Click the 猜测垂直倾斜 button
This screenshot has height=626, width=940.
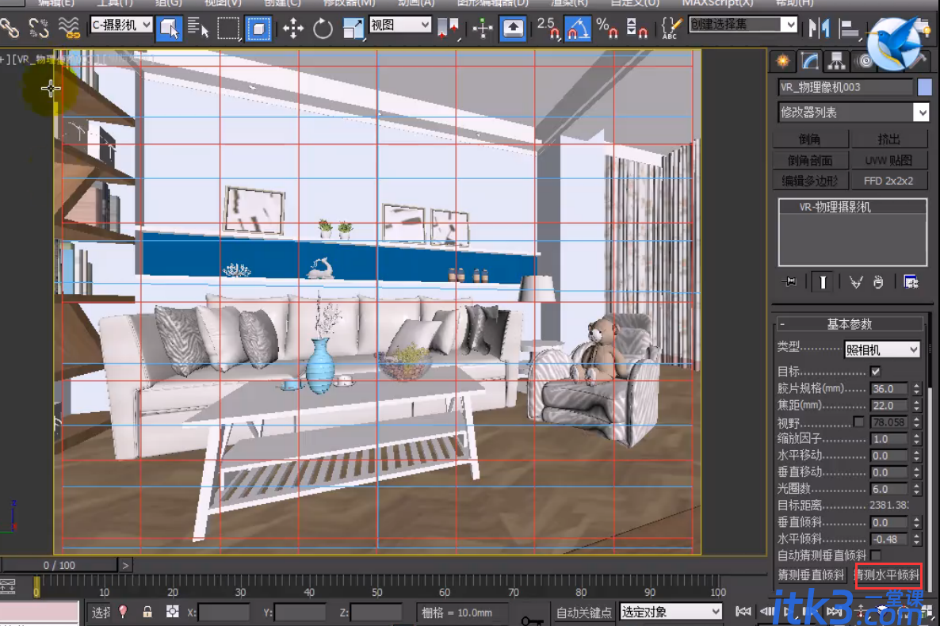click(811, 575)
